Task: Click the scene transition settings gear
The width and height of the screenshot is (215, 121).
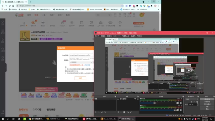Action: coord(197,102)
